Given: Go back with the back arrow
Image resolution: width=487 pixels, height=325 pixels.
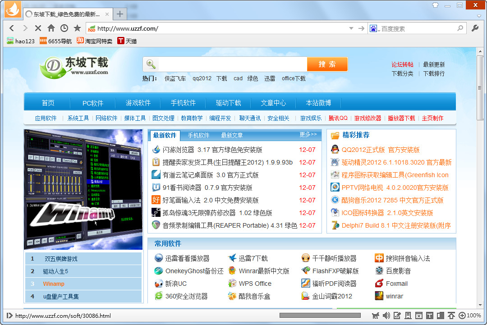Looking at the screenshot, I should tap(12, 28).
